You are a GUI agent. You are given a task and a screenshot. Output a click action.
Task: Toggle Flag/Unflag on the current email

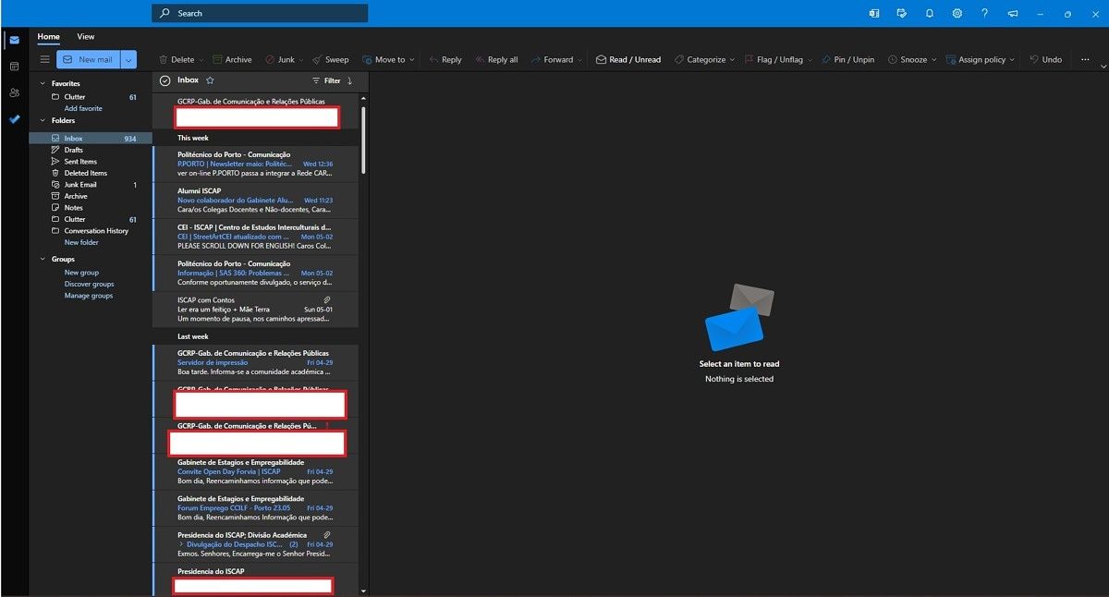pos(779,59)
